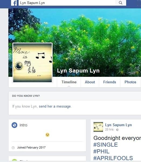Click the Lyn Sapum Lyn post author link
The height and width of the screenshot is (162, 141).
pos(118,125)
